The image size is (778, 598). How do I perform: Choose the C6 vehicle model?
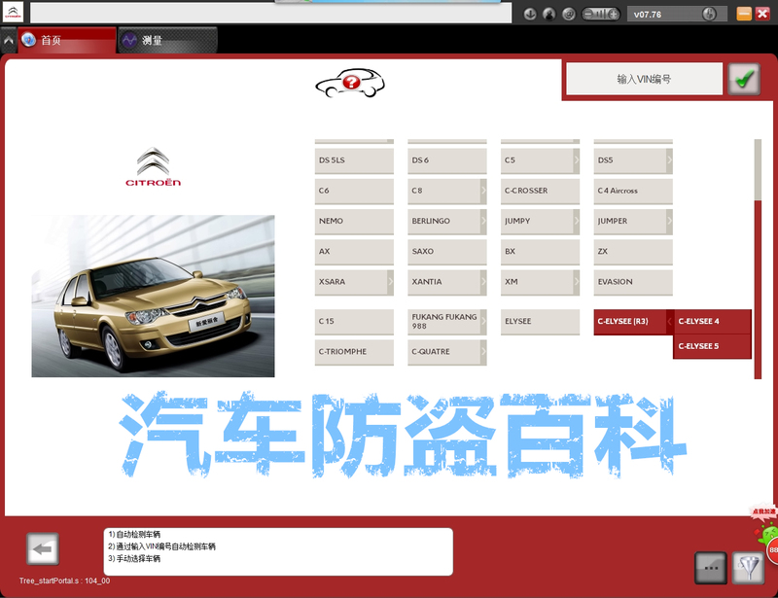[x=354, y=191]
